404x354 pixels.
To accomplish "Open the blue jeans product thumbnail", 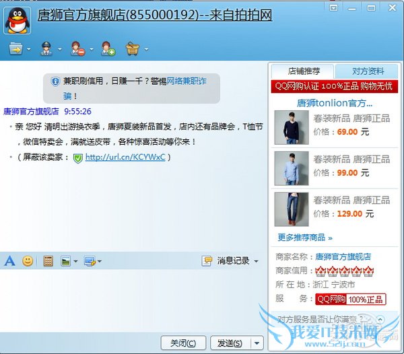I will [x=292, y=209].
